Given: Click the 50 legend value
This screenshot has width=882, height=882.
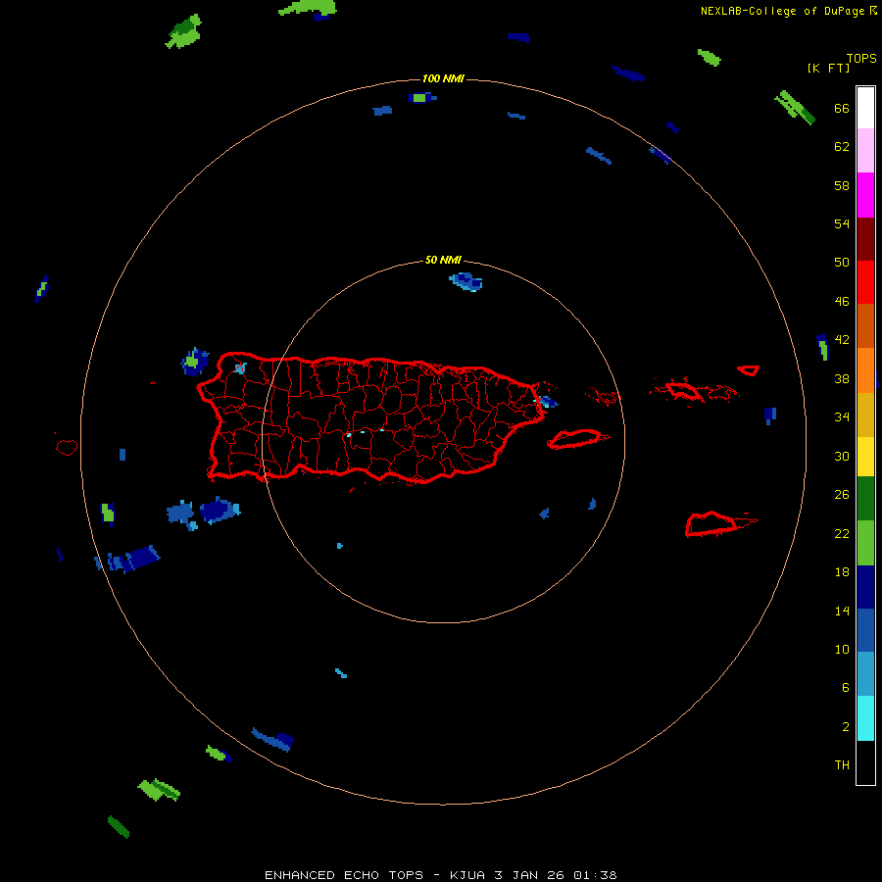Looking at the screenshot, I should [842, 262].
